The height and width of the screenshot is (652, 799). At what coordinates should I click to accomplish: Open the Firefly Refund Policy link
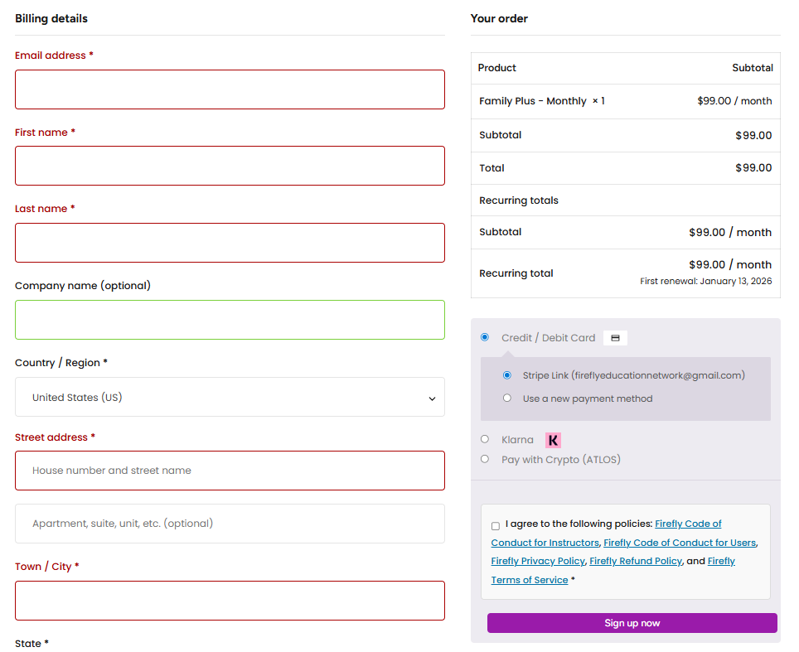click(636, 561)
